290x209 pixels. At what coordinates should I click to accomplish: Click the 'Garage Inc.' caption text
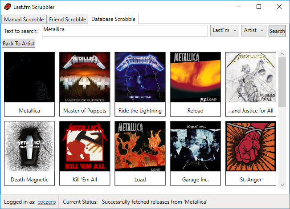(196, 180)
